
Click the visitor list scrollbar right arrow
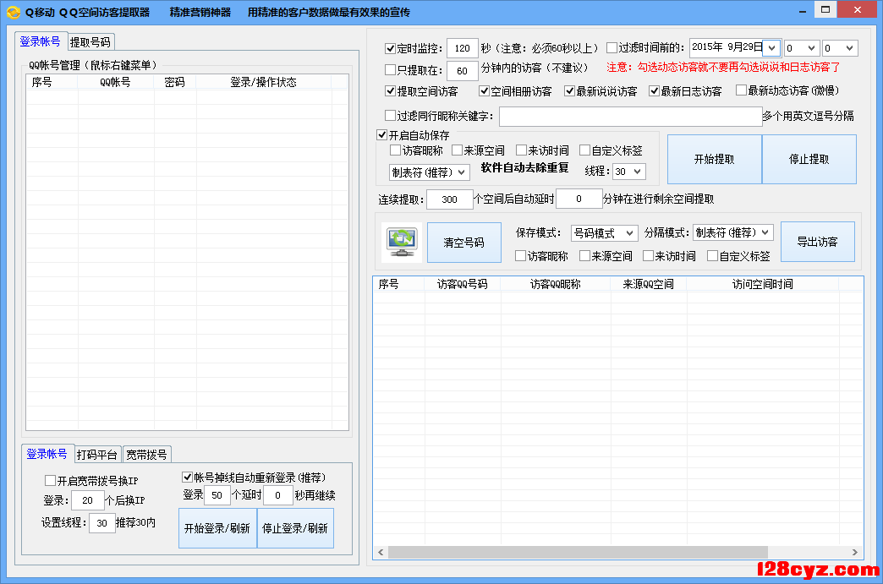tap(856, 552)
